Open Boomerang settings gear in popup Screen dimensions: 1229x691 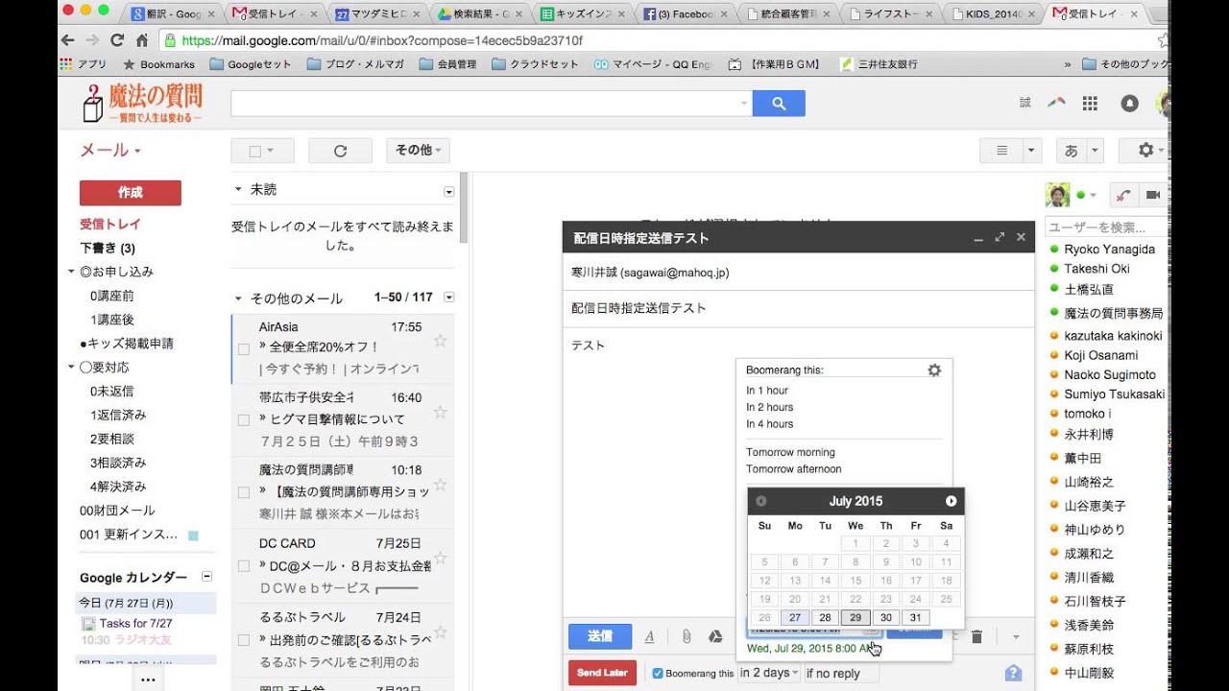[934, 370]
